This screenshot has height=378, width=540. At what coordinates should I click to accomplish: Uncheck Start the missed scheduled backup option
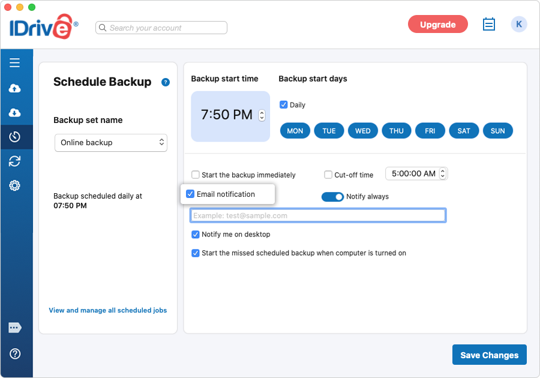click(195, 253)
